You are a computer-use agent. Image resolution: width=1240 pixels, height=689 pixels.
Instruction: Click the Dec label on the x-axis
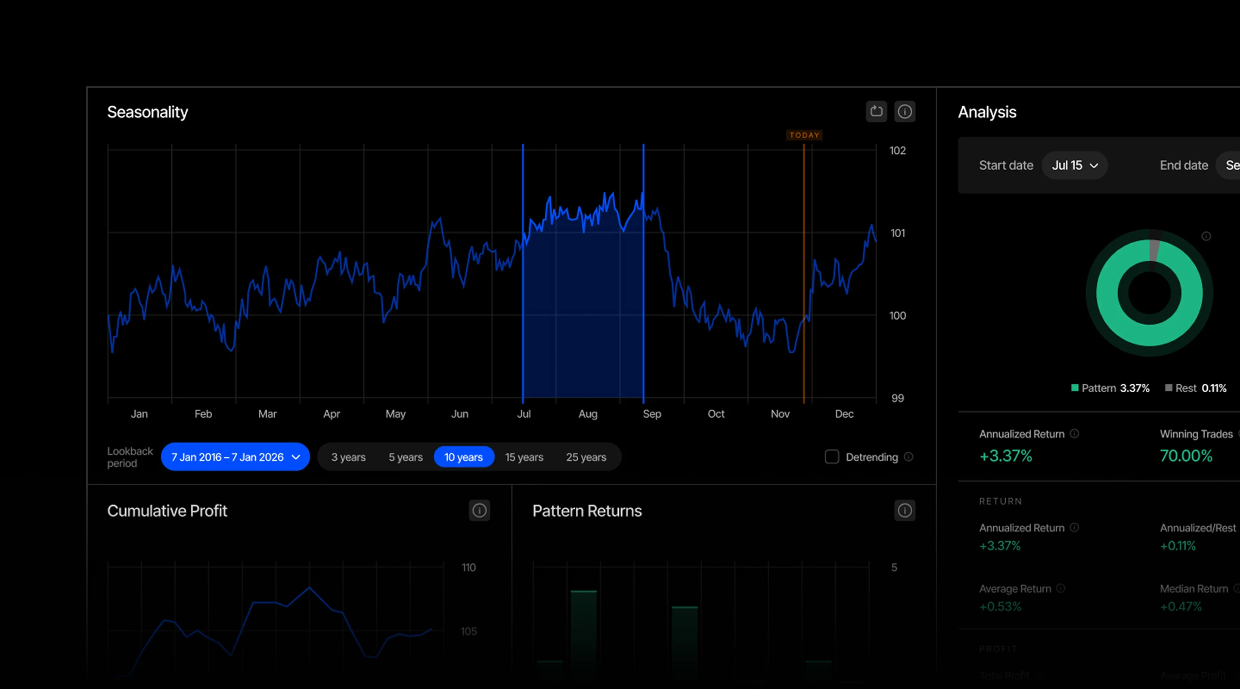[844, 413]
